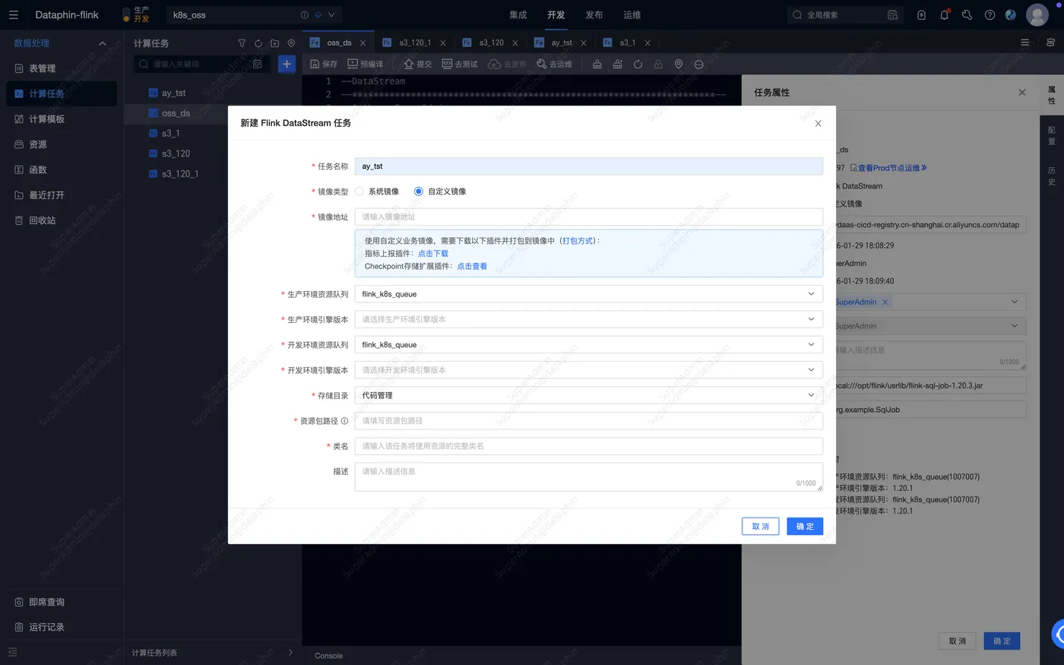The height and width of the screenshot is (665, 1064).
Task: Locate the current task with the pin icon in 计算任务 header
Action: (x=291, y=43)
